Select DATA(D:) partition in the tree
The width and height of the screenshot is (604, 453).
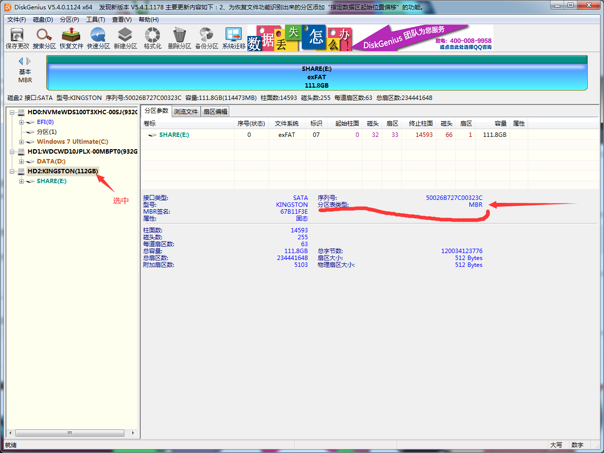(51, 162)
